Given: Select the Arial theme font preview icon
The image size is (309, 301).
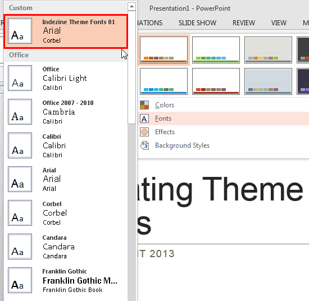Looking at the screenshot, I should click(x=20, y=179).
